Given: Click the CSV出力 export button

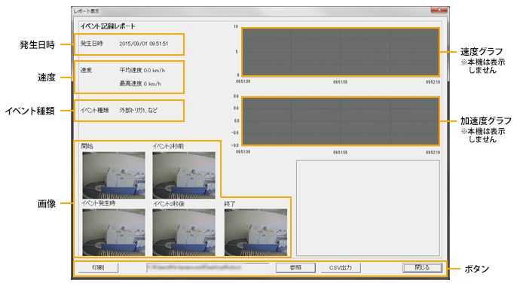Looking at the screenshot, I should [x=341, y=267].
